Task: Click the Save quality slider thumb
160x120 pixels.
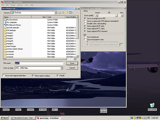Action: [116, 15]
